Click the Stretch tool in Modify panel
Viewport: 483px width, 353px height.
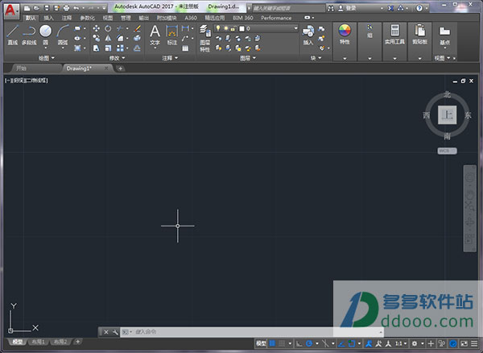pos(96,48)
